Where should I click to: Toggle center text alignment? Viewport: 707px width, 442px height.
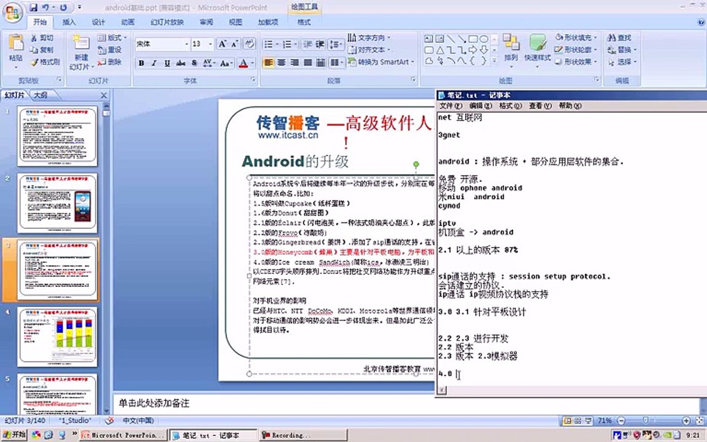click(281, 63)
